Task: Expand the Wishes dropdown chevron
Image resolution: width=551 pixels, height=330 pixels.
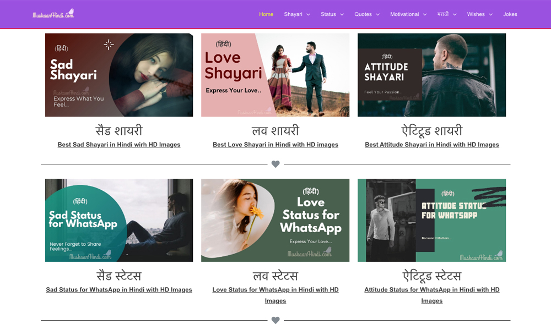Action: 491,14
